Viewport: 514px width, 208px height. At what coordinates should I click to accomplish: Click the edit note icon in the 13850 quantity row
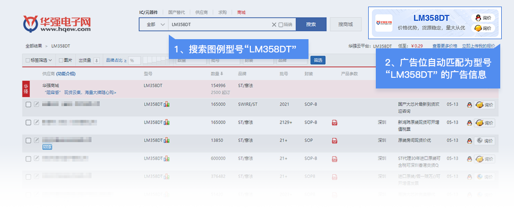tap(36, 139)
